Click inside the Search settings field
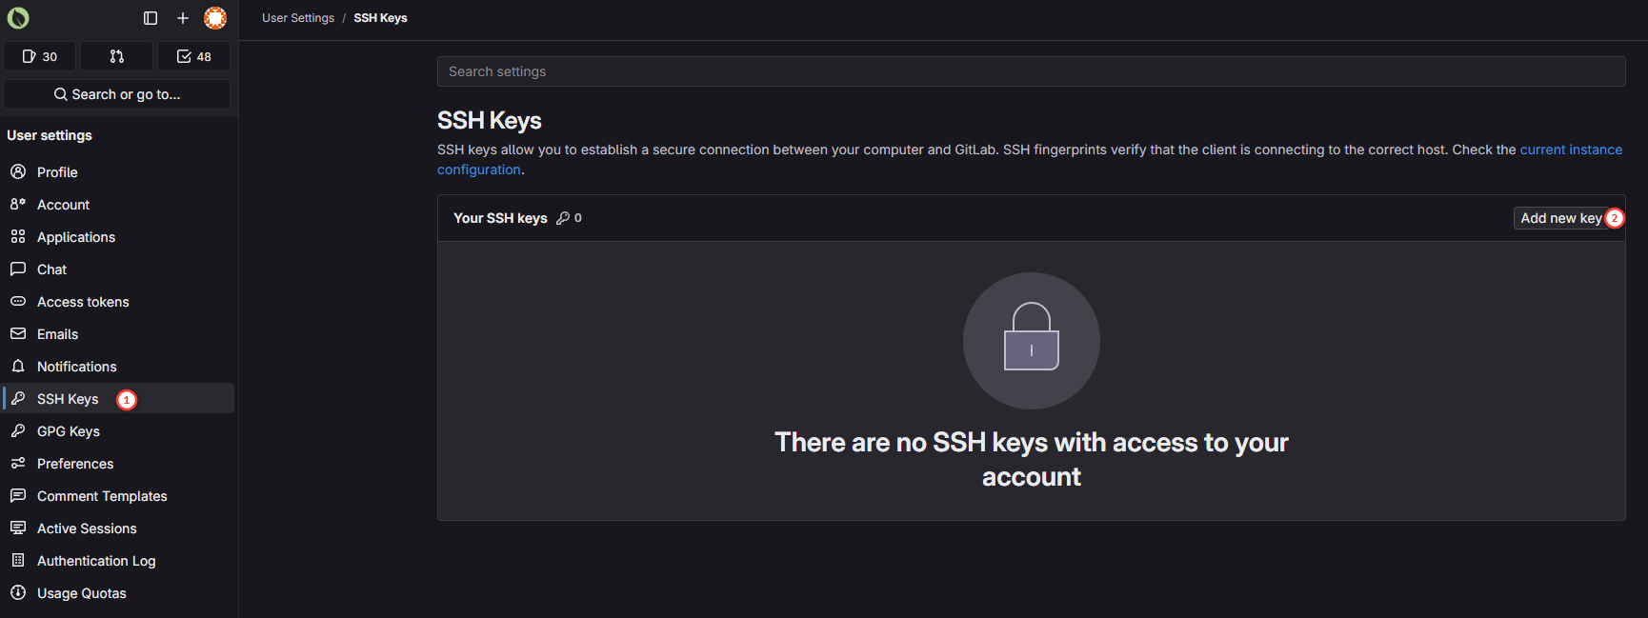This screenshot has height=618, width=1648. coord(1031,71)
